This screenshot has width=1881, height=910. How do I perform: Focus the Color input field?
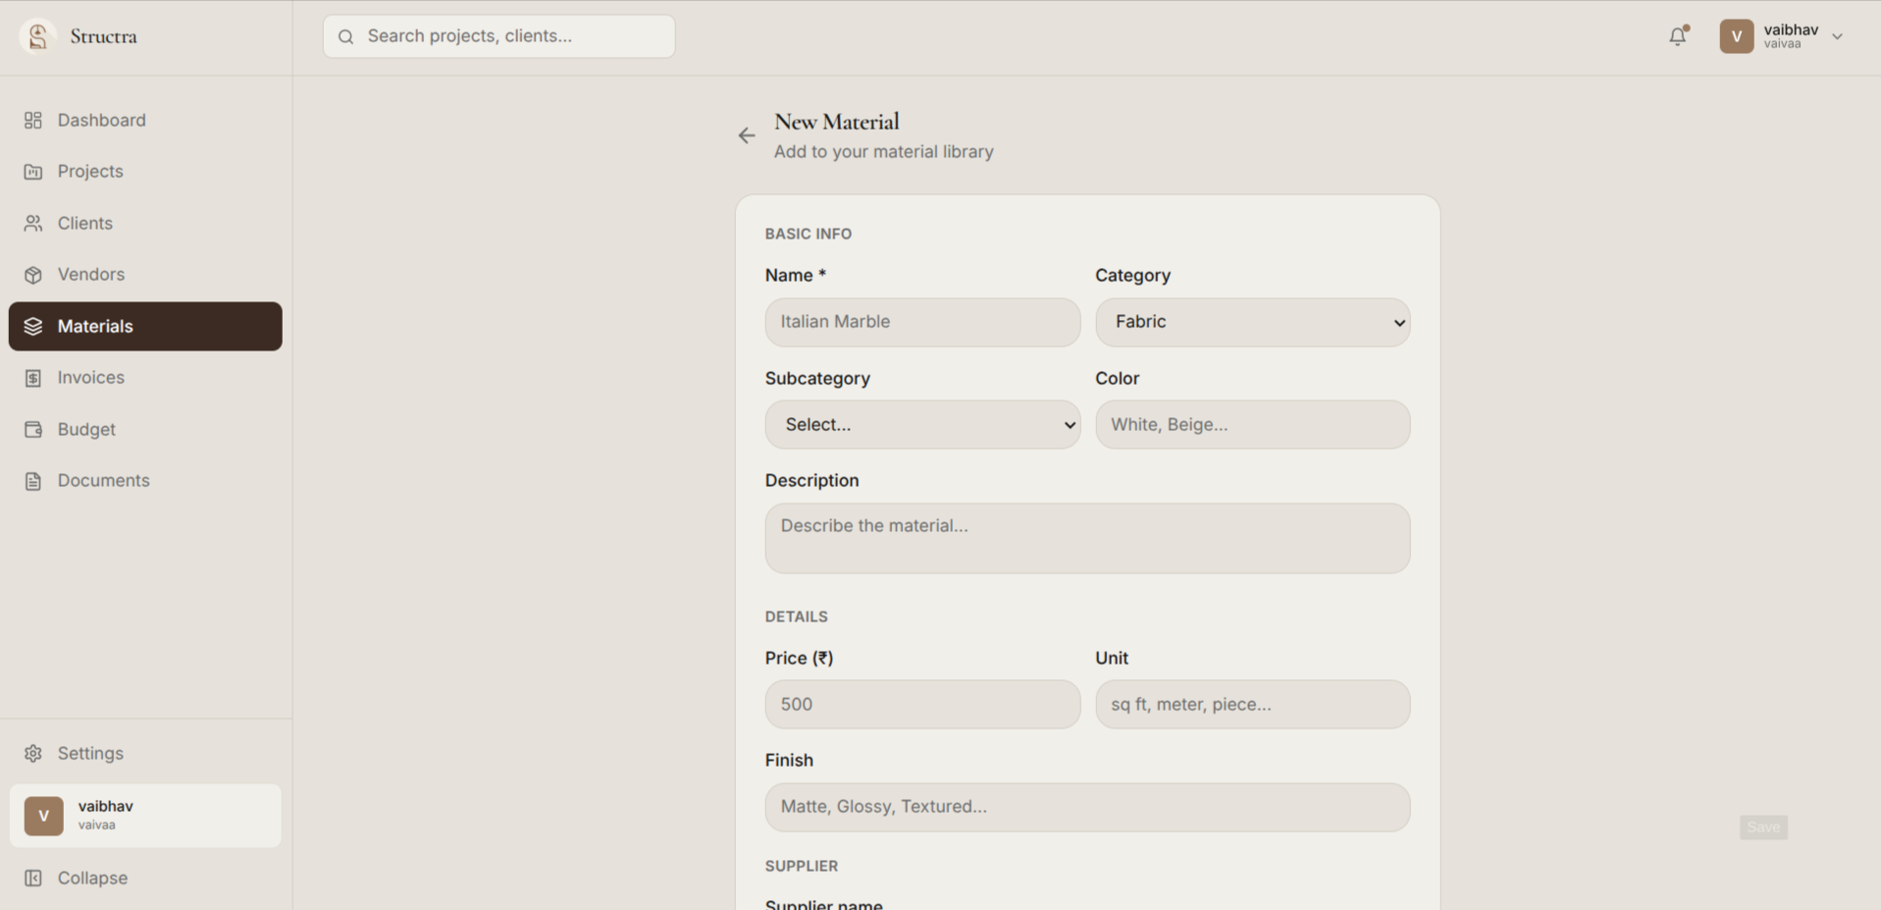pos(1252,424)
